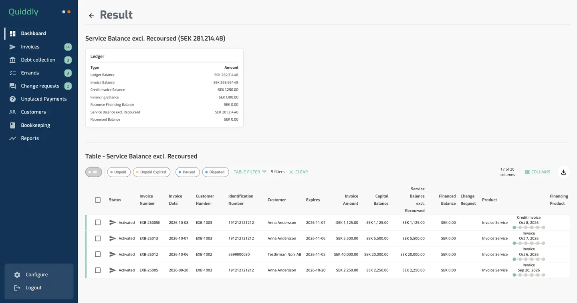Click the Bookkeeping book icon

(x=13, y=125)
